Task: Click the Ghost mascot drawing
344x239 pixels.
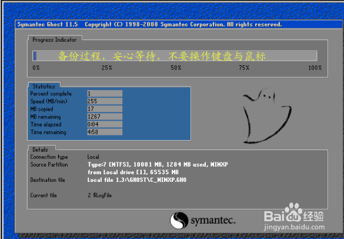Action: (x=267, y=116)
